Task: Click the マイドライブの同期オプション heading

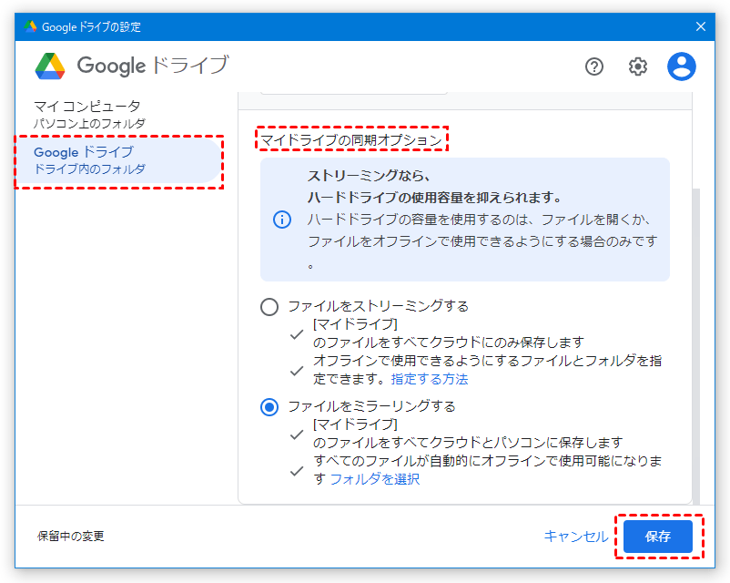Action: click(351, 139)
